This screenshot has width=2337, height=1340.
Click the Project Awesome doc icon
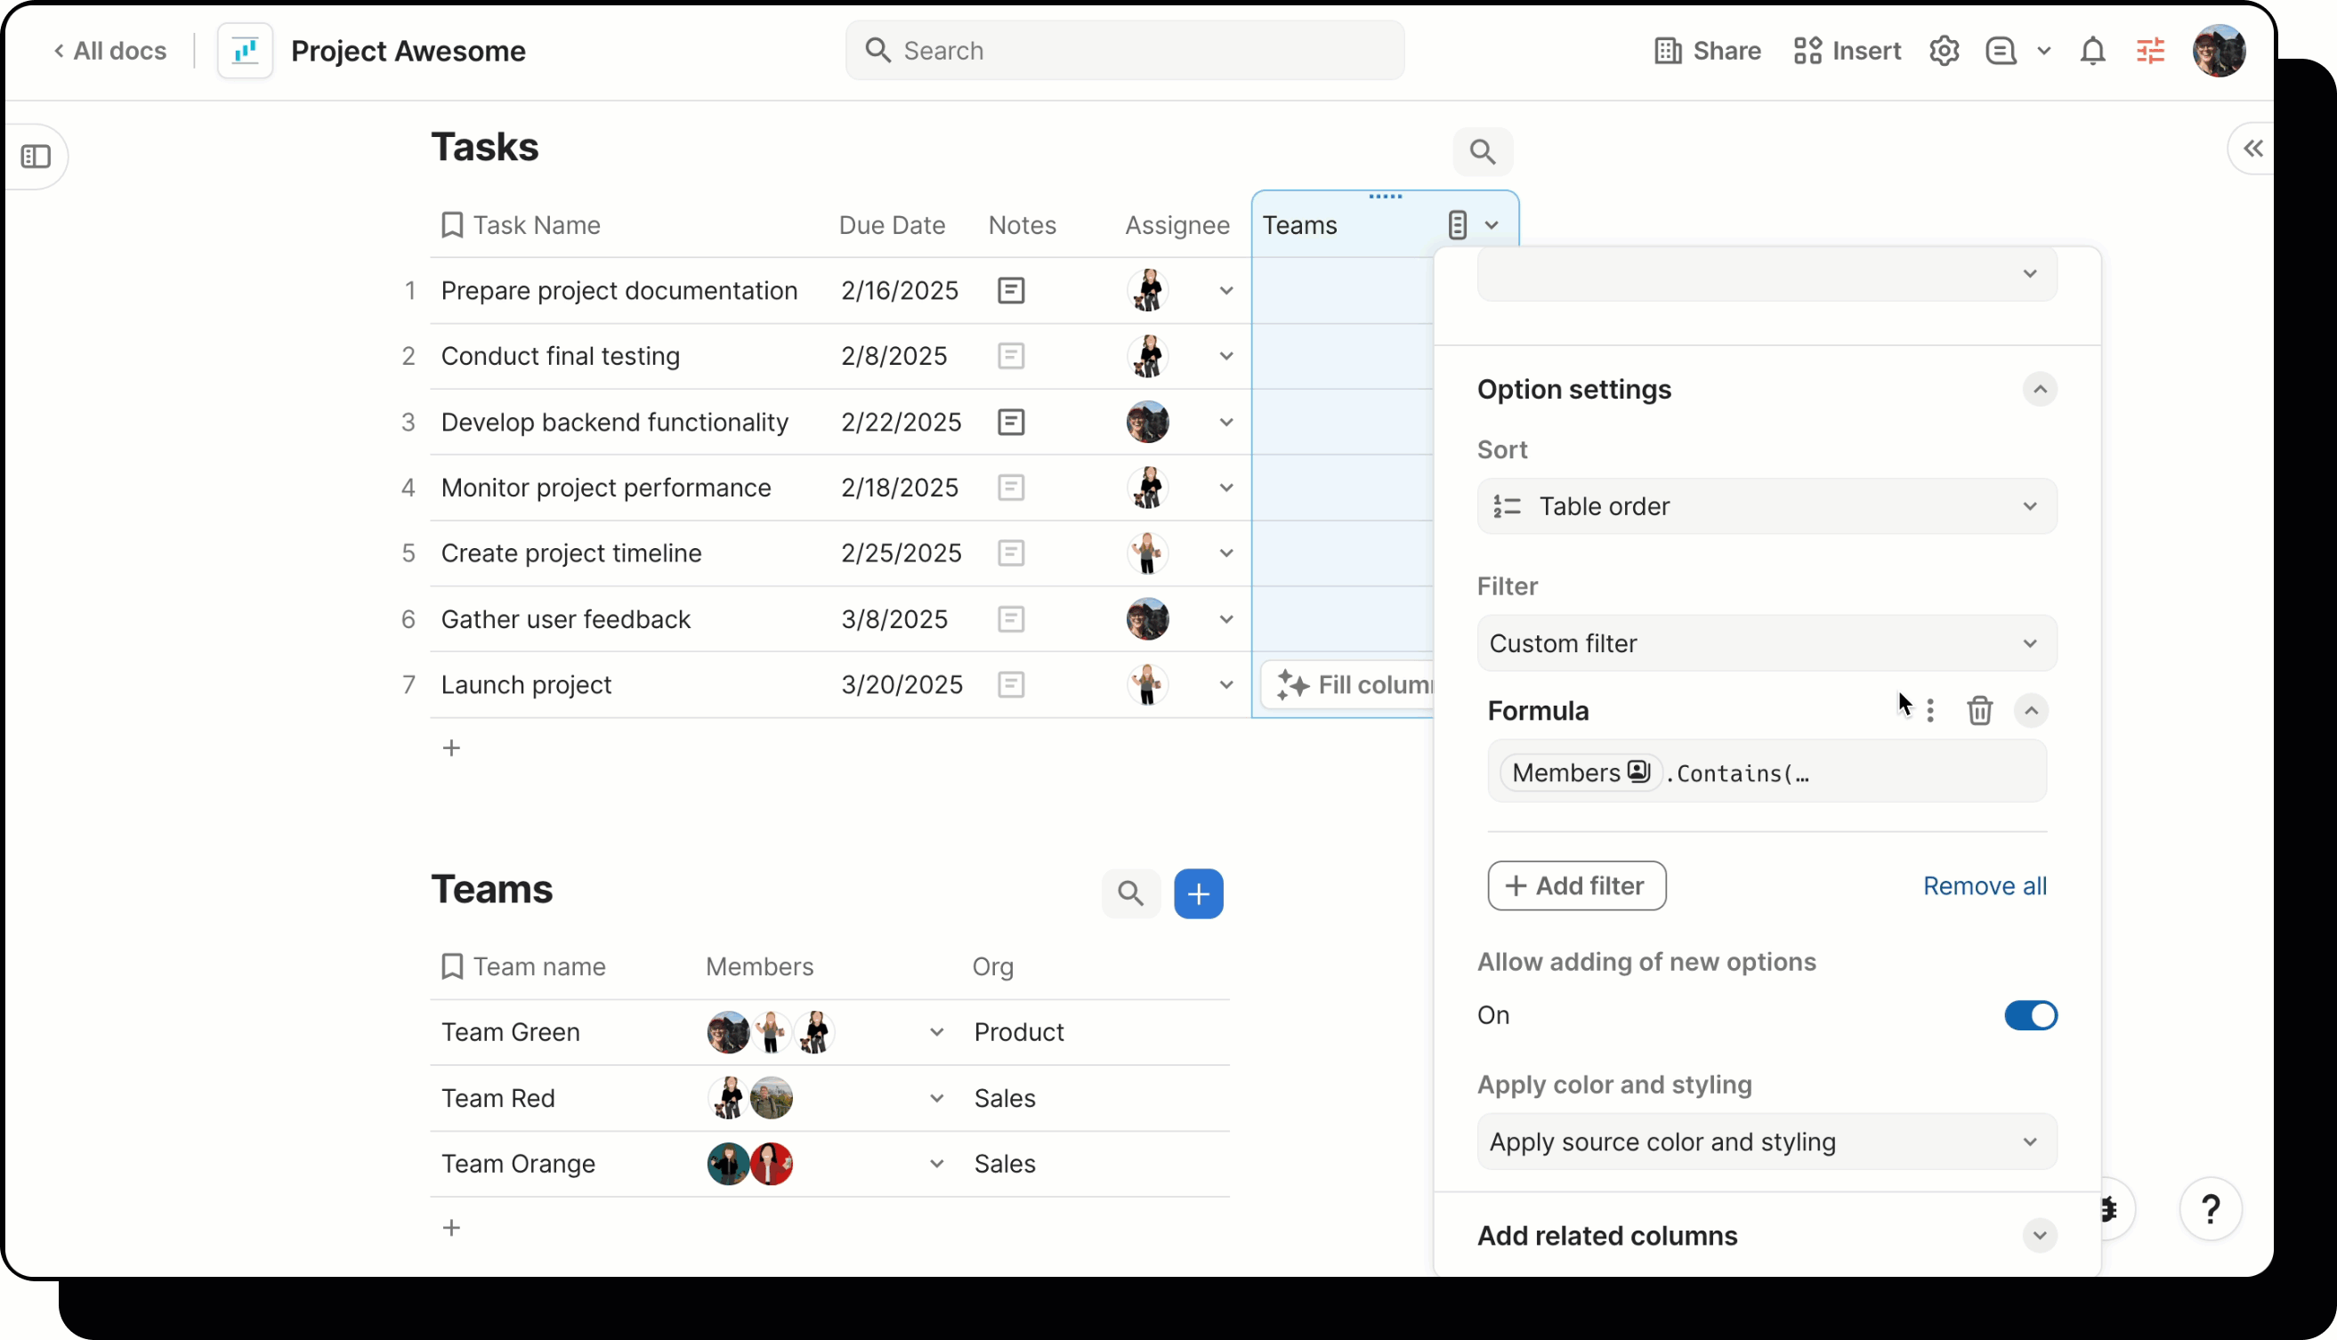coord(245,51)
